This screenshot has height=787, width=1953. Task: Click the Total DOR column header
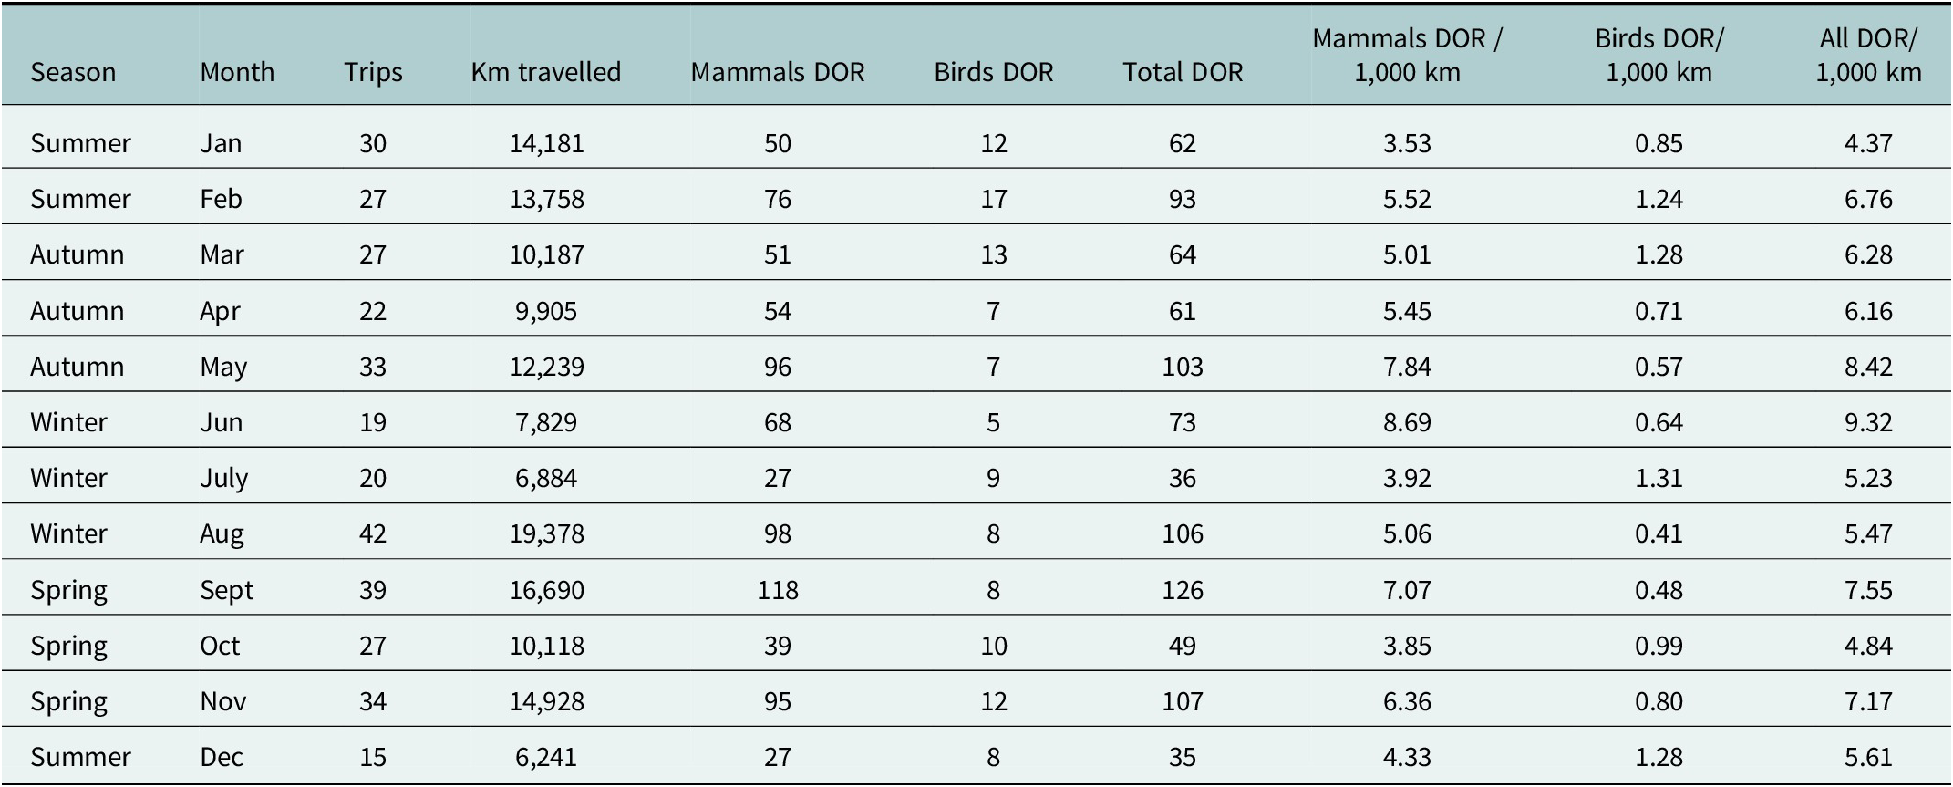point(1183,72)
